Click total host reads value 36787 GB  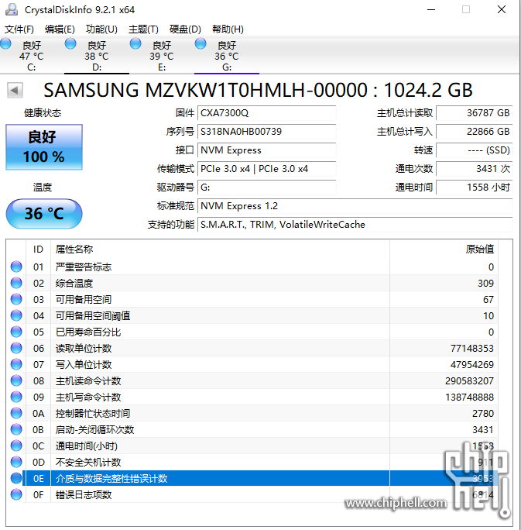(x=475, y=113)
